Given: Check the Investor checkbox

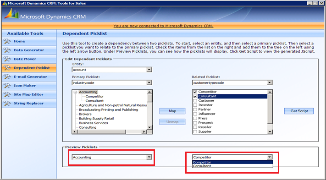Looking at the screenshot, I should tap(195, 105).
